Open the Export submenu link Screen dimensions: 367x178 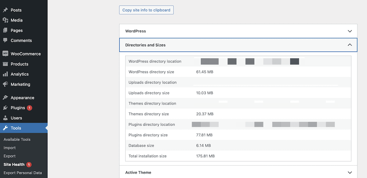[x=10, y=156]
